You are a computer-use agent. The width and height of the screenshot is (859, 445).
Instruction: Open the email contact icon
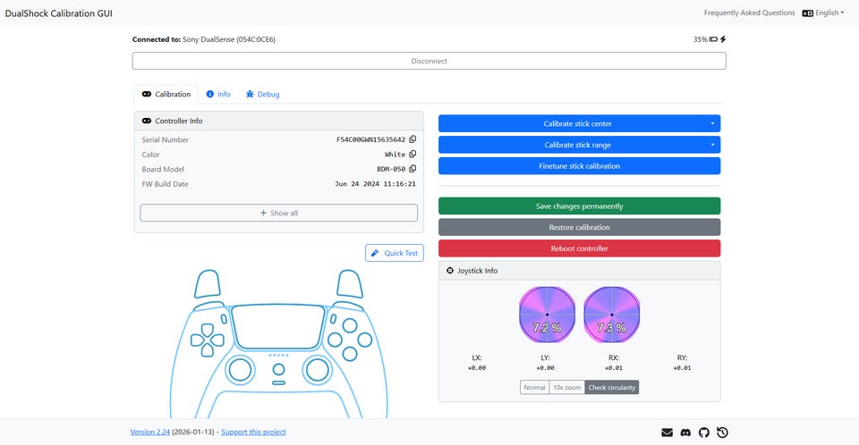pos(667,432)
